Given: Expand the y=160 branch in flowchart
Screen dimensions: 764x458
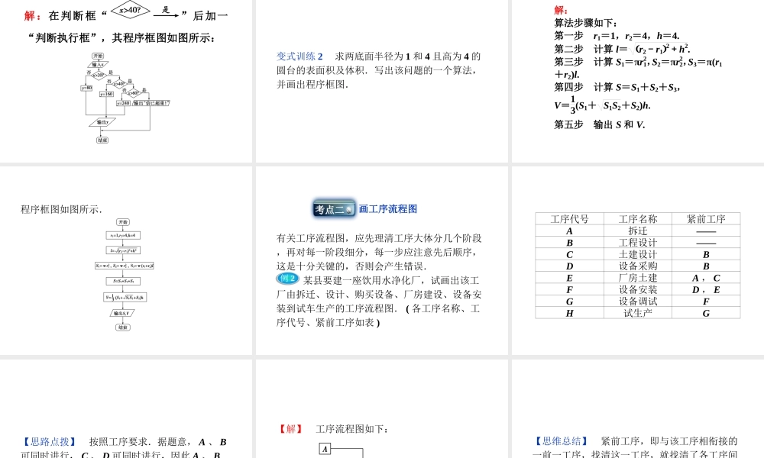Looking at the screenshot, I should [x=106, y=93].
